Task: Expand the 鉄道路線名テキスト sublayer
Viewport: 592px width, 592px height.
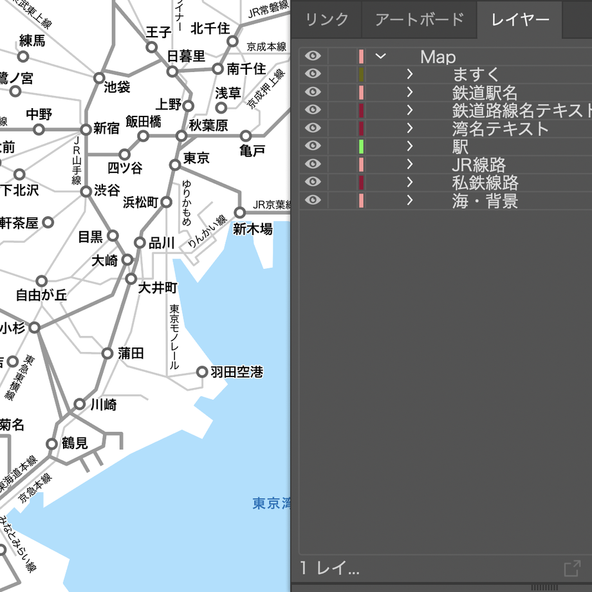Action: coord(410,110)
